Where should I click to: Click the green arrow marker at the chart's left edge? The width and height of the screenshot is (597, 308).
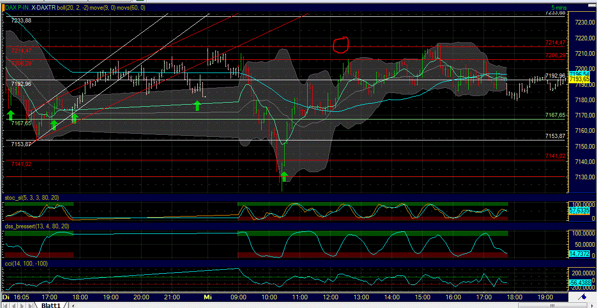10,114
